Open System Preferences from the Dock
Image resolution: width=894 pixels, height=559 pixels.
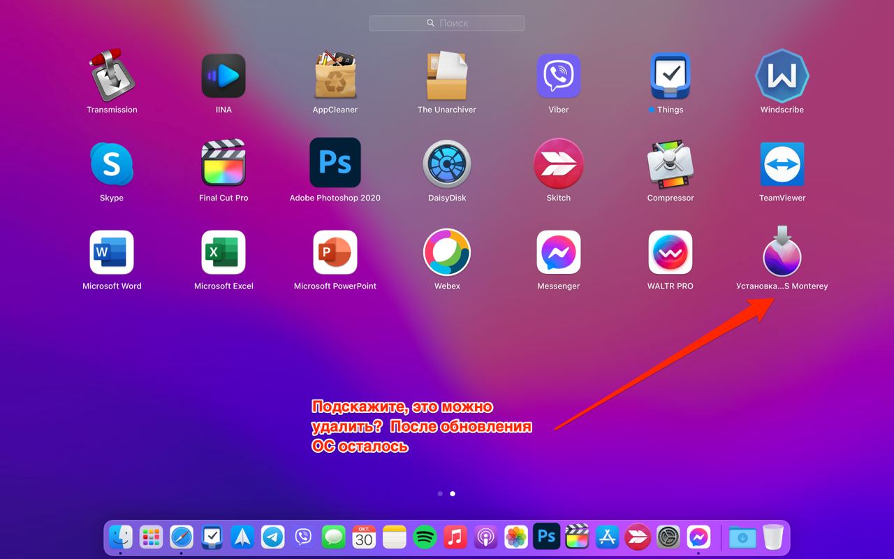click(x=668, y=537)
